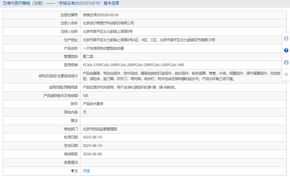
Task: Open the help question-mark icon
Action: click(x=286, y=50)
